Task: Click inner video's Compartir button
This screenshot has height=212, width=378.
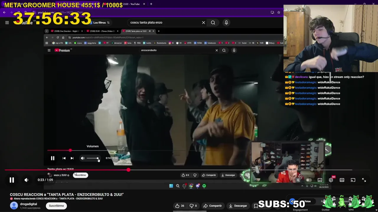Action: click(x=209, y=175)
